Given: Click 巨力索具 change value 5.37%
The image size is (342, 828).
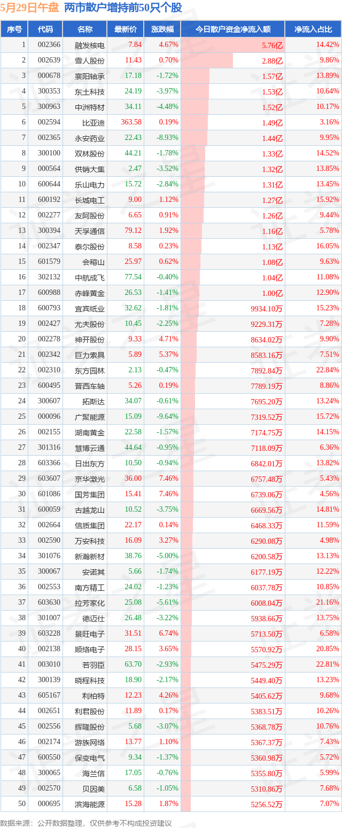Looking at the screenshot, I should click(x=169, y=355).
